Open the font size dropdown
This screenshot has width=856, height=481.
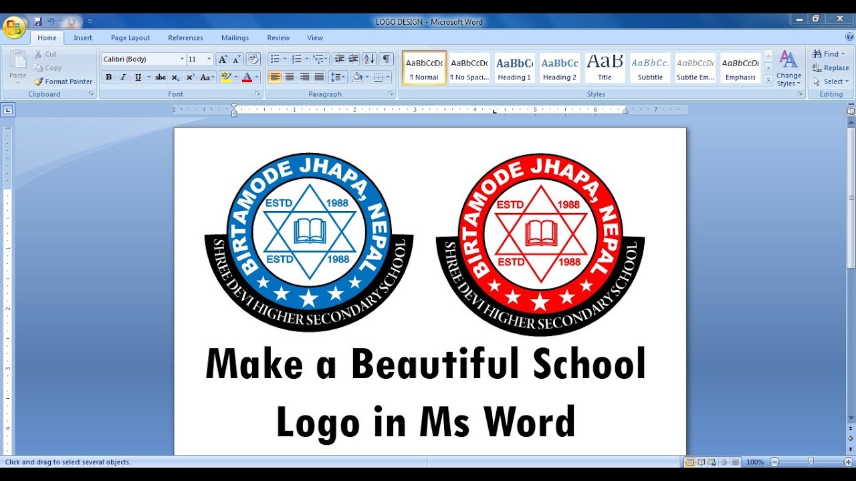point(209,59)
